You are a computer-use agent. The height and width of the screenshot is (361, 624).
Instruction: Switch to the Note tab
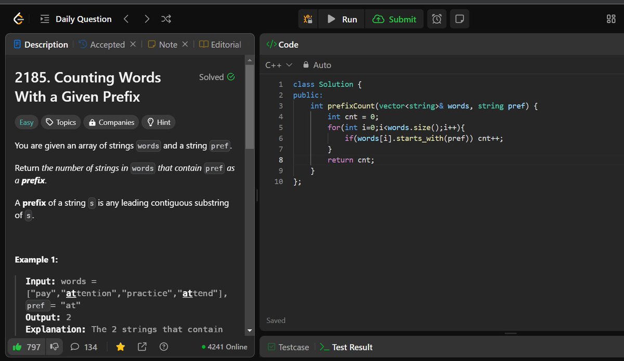click(x=163, y=45)
